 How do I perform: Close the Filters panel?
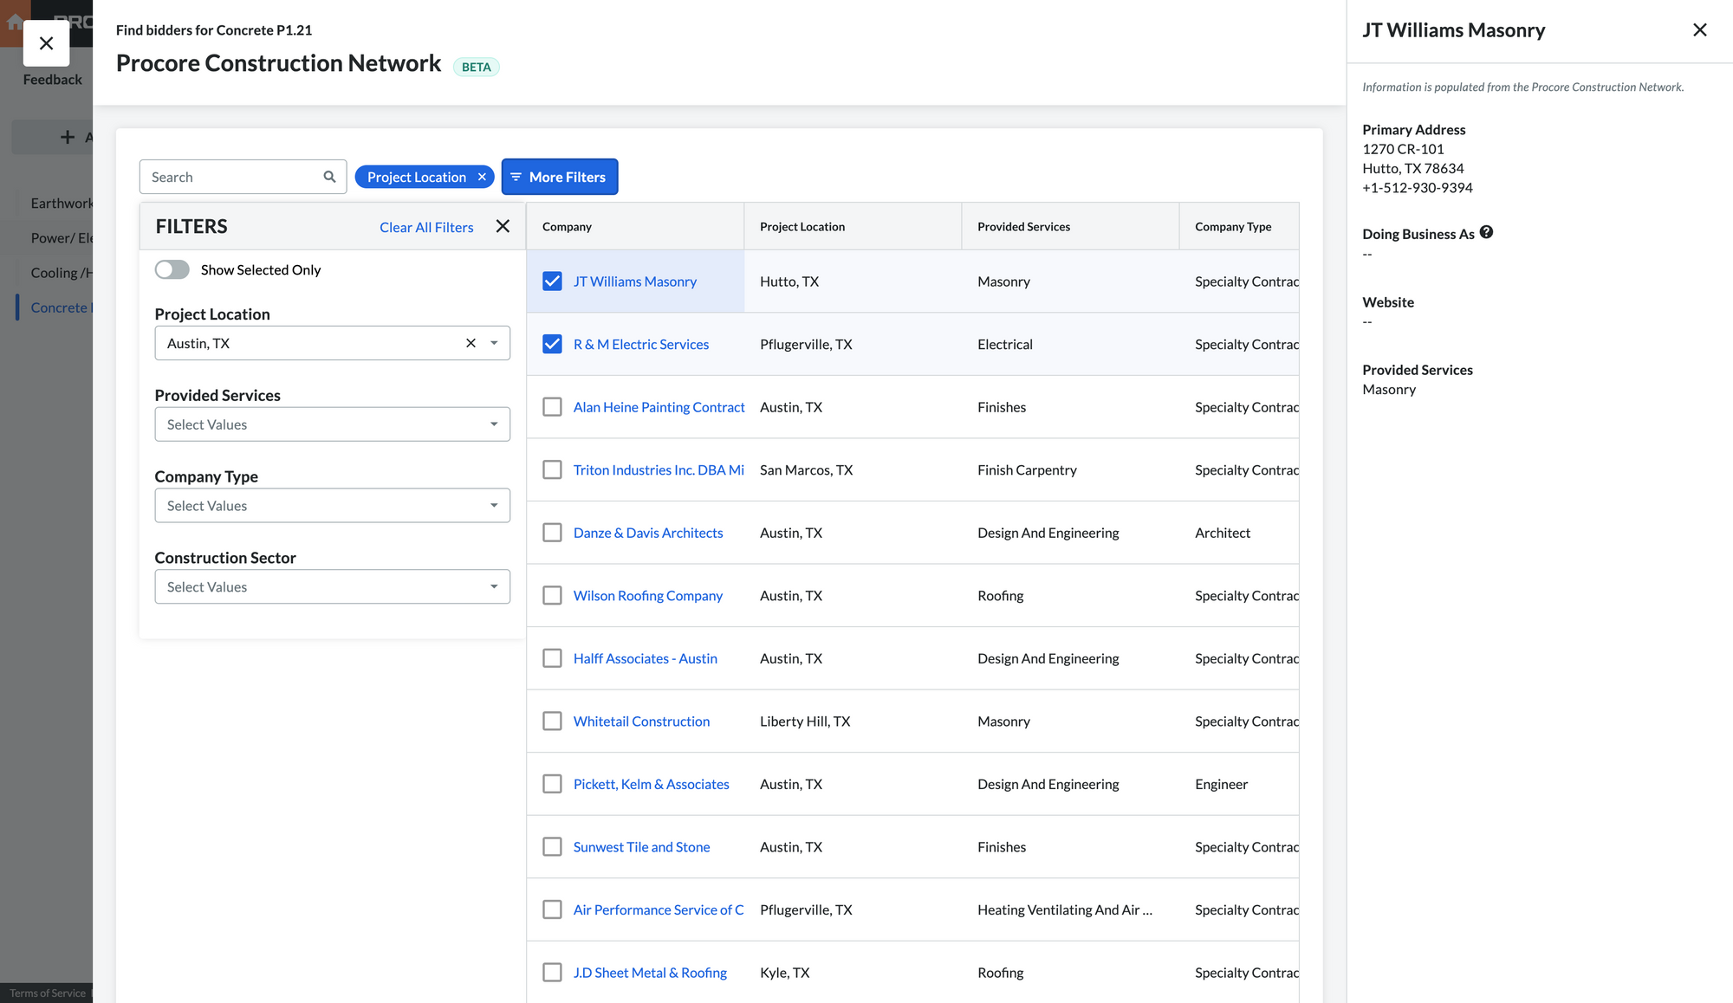(503, 226)
